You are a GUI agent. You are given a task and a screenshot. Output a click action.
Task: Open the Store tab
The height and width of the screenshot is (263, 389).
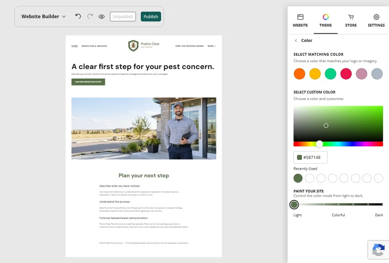pos(351,21)
